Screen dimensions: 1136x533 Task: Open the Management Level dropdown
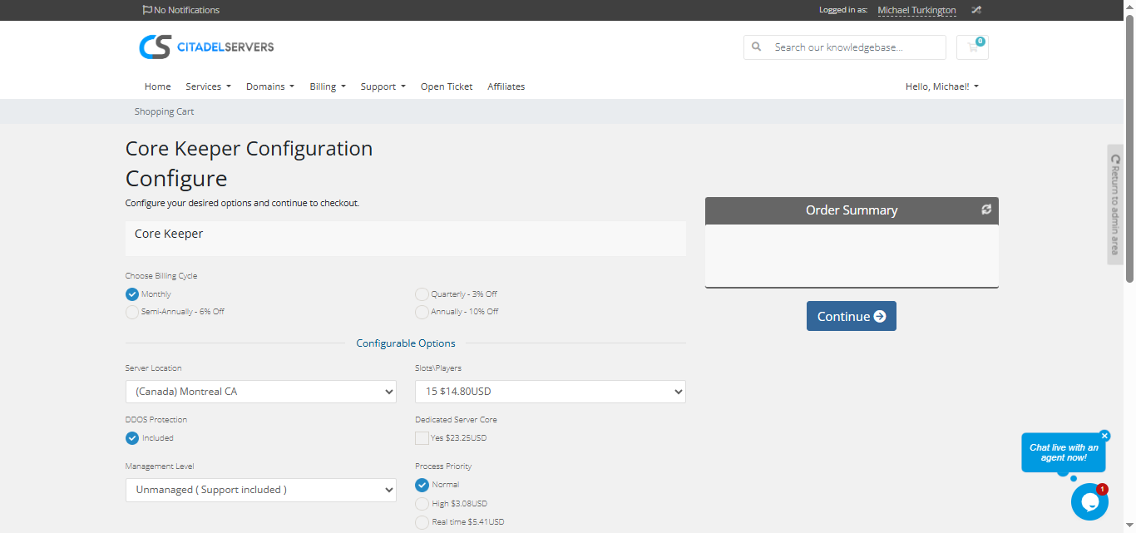tap(260, 490)
